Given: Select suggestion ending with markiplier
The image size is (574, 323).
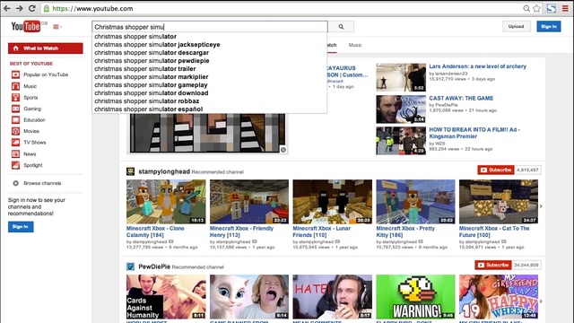Looking at the screenshot, I should 209,77.
